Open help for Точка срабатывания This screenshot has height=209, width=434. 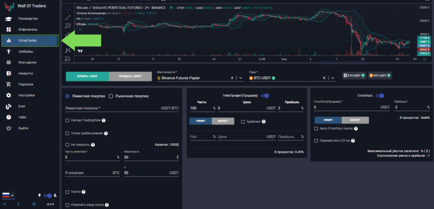pos(106,134)
